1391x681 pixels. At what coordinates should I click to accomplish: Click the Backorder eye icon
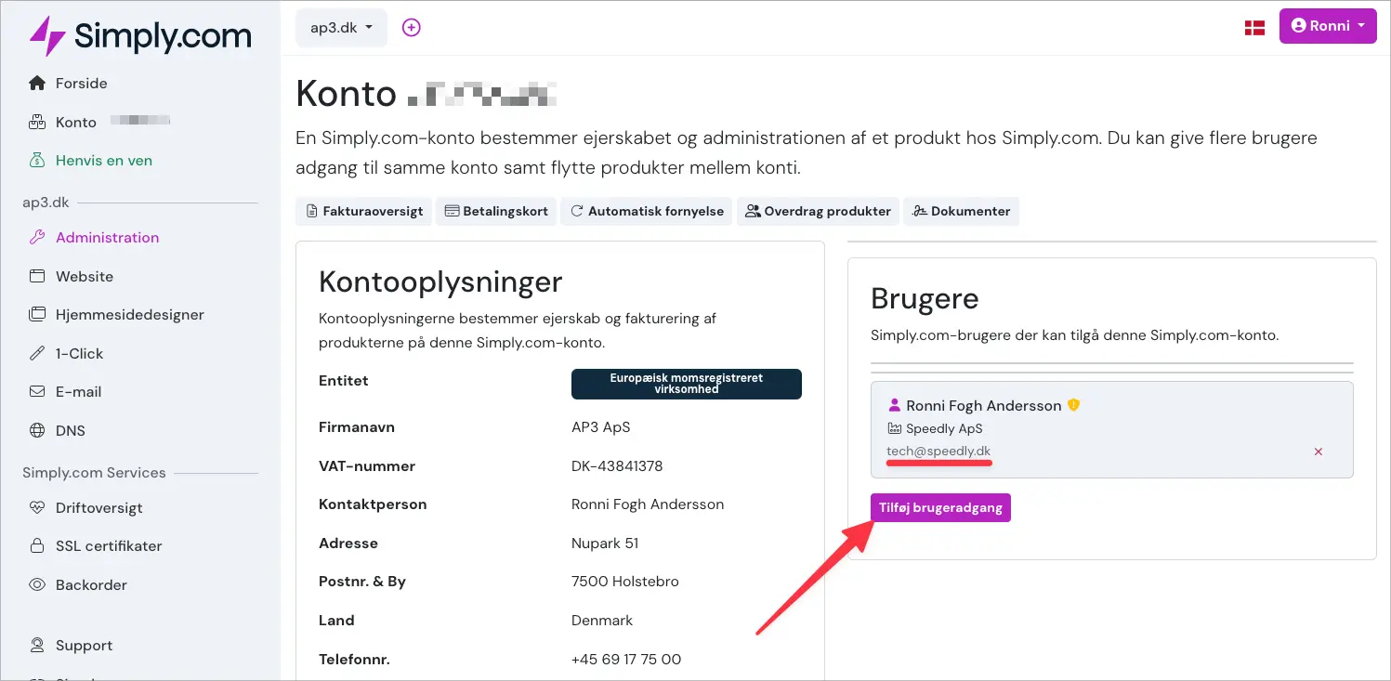[x=37, y=585]
